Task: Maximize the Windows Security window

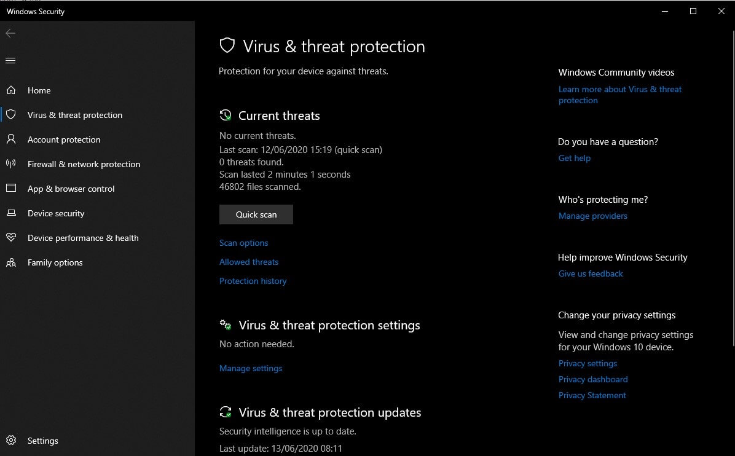Action: click(693, 11)
